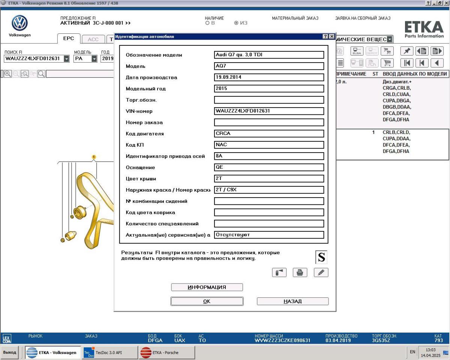The height and width of the screenshot is (360, 450).
Task: Expand the ПОИСК FI VIN dropdown
Action: click(x=66, y=59)
